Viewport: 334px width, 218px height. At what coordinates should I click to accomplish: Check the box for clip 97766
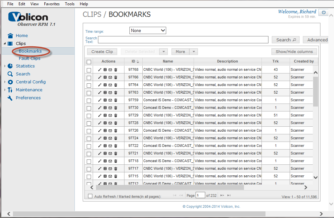point(89,78)
